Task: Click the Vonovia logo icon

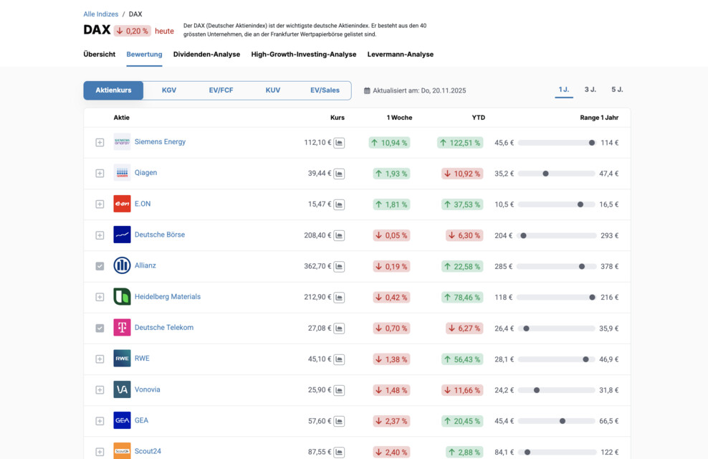Action: coord(122,389)
